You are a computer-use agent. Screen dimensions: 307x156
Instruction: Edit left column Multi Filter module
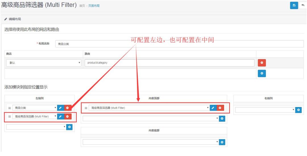(60, 116)
